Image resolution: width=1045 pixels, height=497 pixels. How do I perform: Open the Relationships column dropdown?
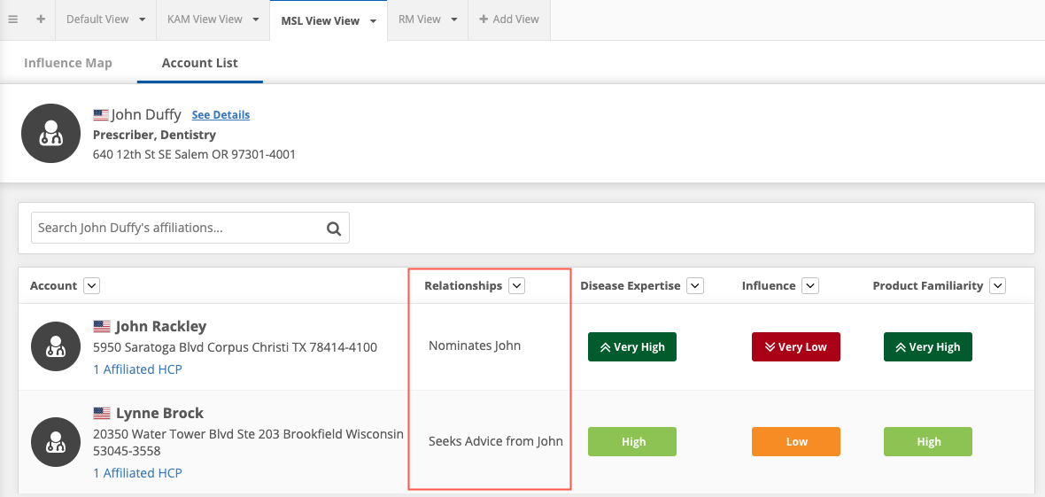coord(517,286)
